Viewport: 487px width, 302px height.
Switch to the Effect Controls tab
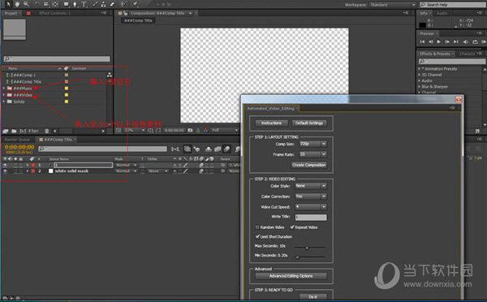click(55, 13)
